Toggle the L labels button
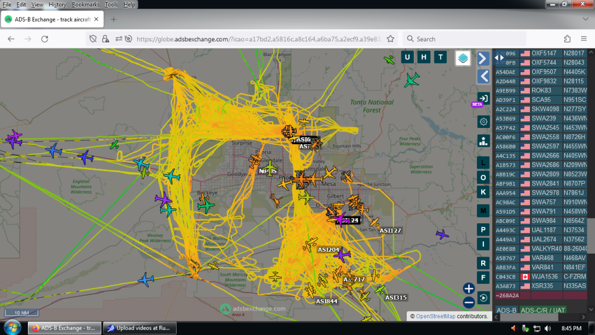This screenshot has width=595, height=335. pos(483,163)
